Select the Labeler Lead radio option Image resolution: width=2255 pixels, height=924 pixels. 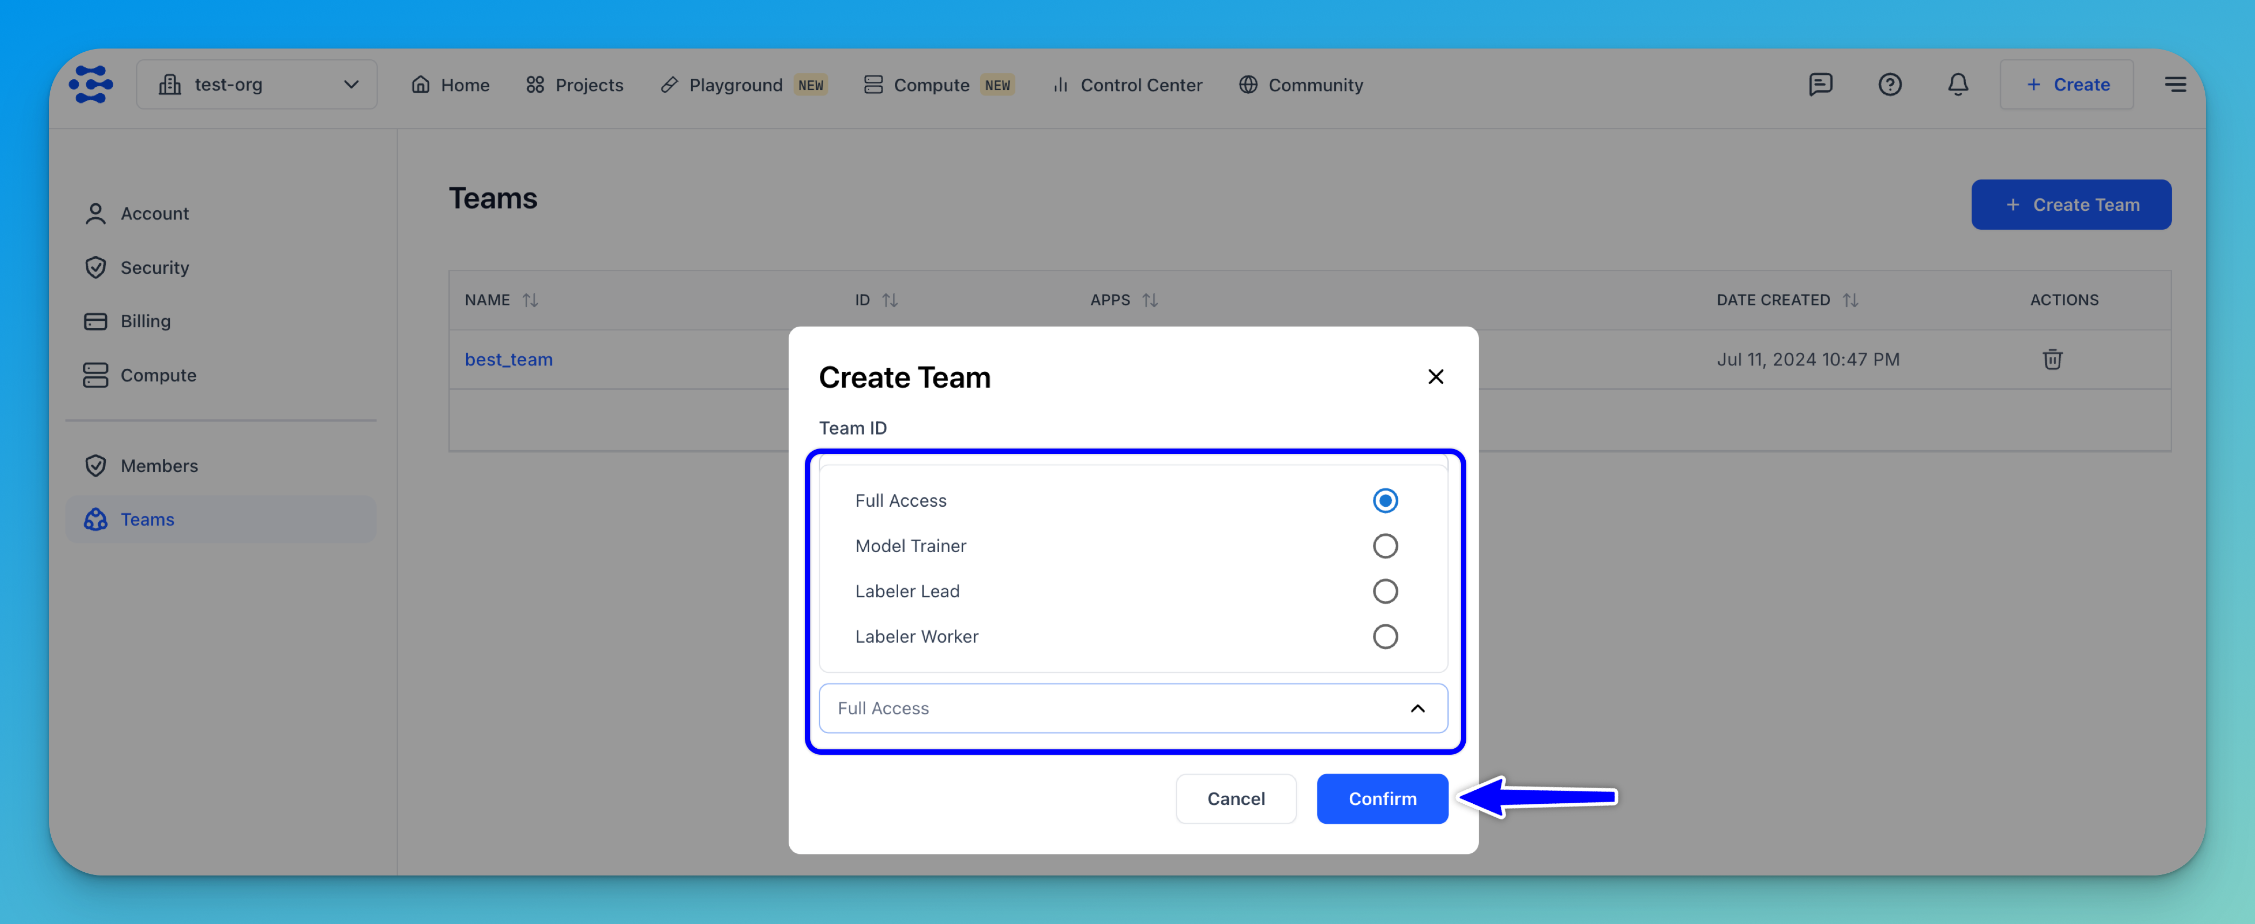tap(1385, 591)
